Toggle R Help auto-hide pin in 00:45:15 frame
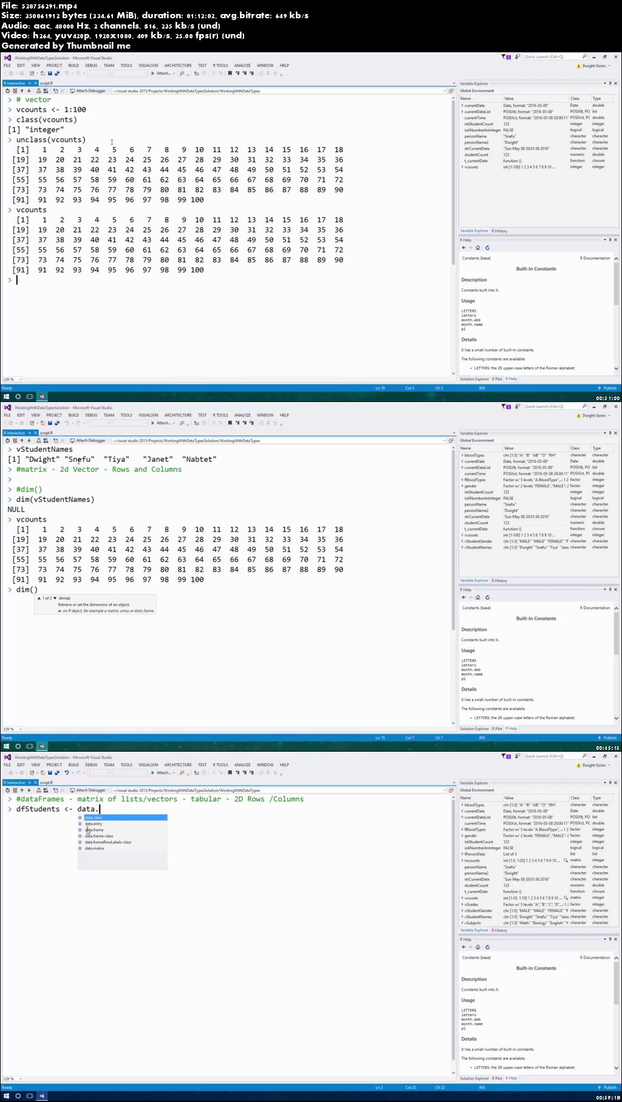 [610, 589]
